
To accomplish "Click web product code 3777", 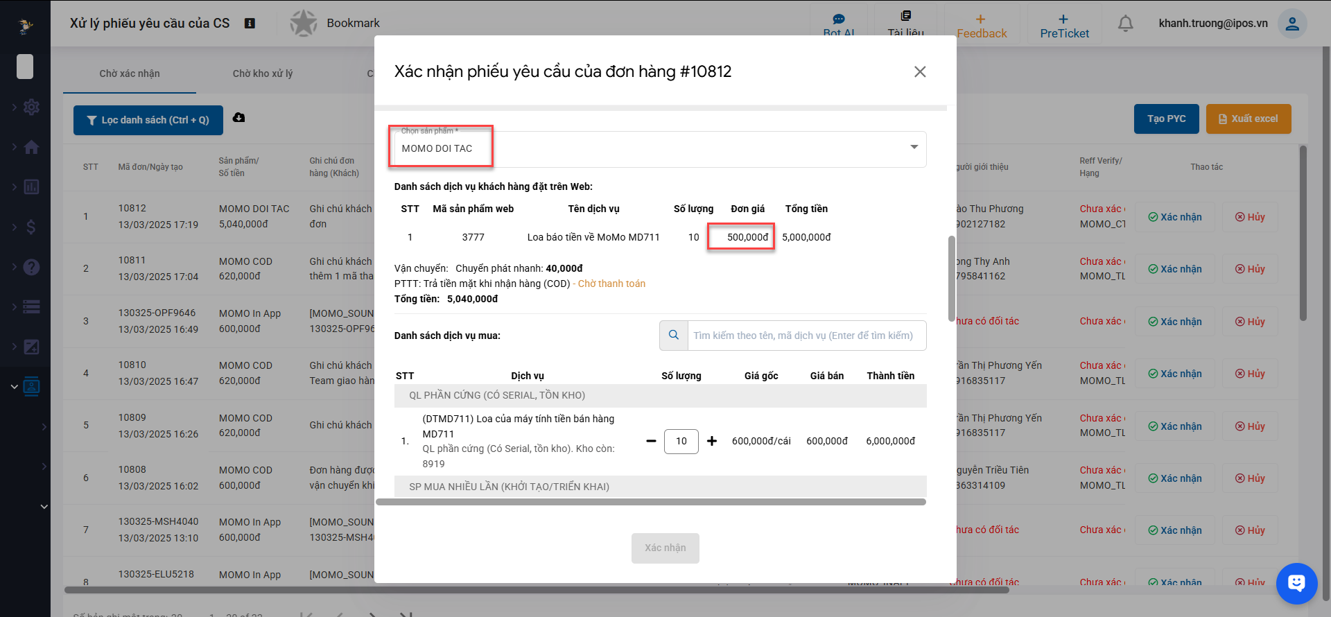I will 473,237.
